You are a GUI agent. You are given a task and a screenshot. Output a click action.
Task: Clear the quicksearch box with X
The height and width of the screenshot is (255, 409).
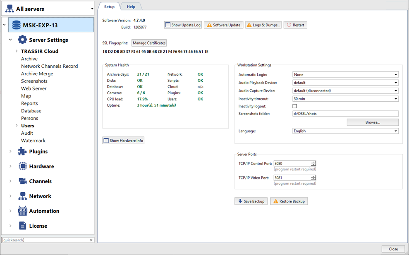[x=91, y=240]
